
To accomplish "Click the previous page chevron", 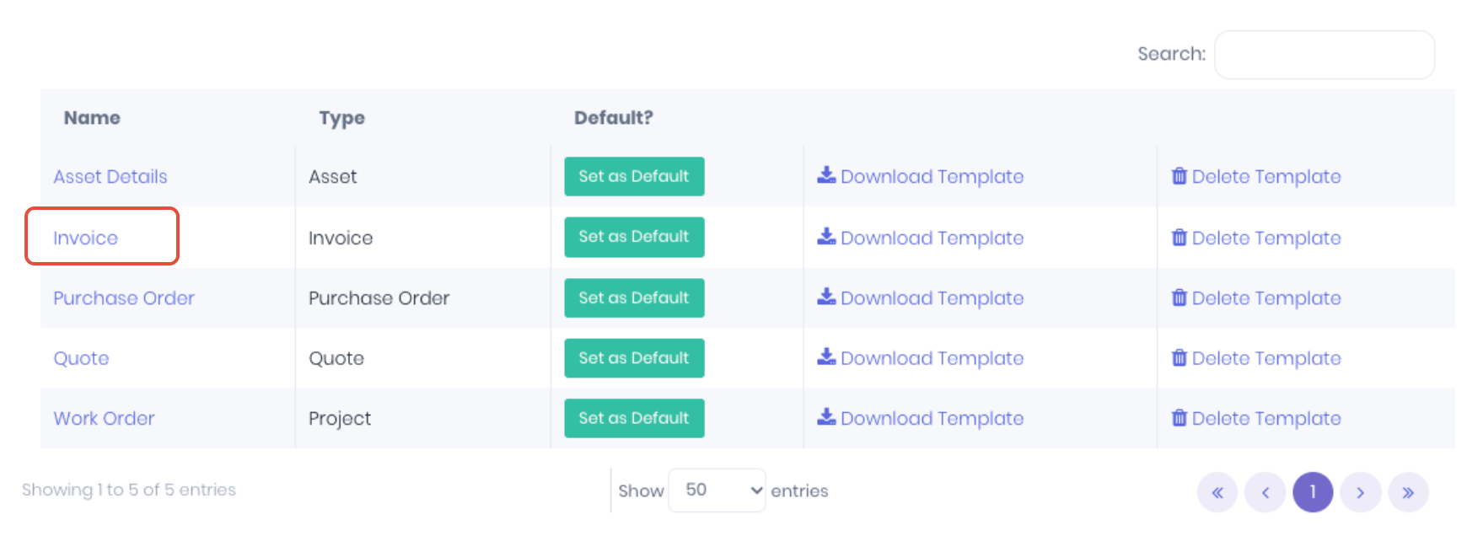I will (1265, 492).
